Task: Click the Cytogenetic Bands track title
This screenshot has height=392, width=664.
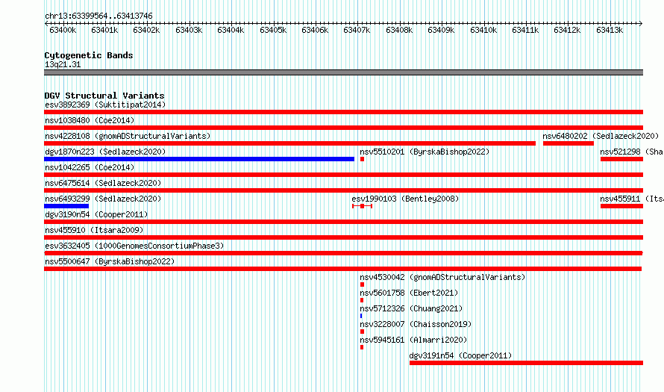Action: pos(89,55)
